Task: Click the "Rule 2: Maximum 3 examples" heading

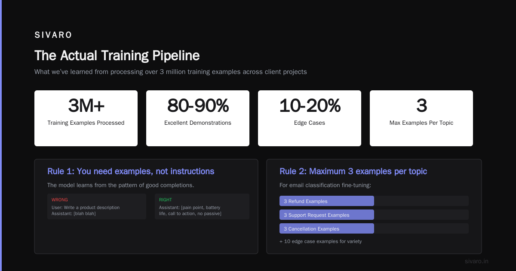Action: [353, 171]
